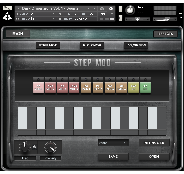Click the lock icon beside Freq knob
Viewport: 184px width, 174px height.
(x=34, y=147)
